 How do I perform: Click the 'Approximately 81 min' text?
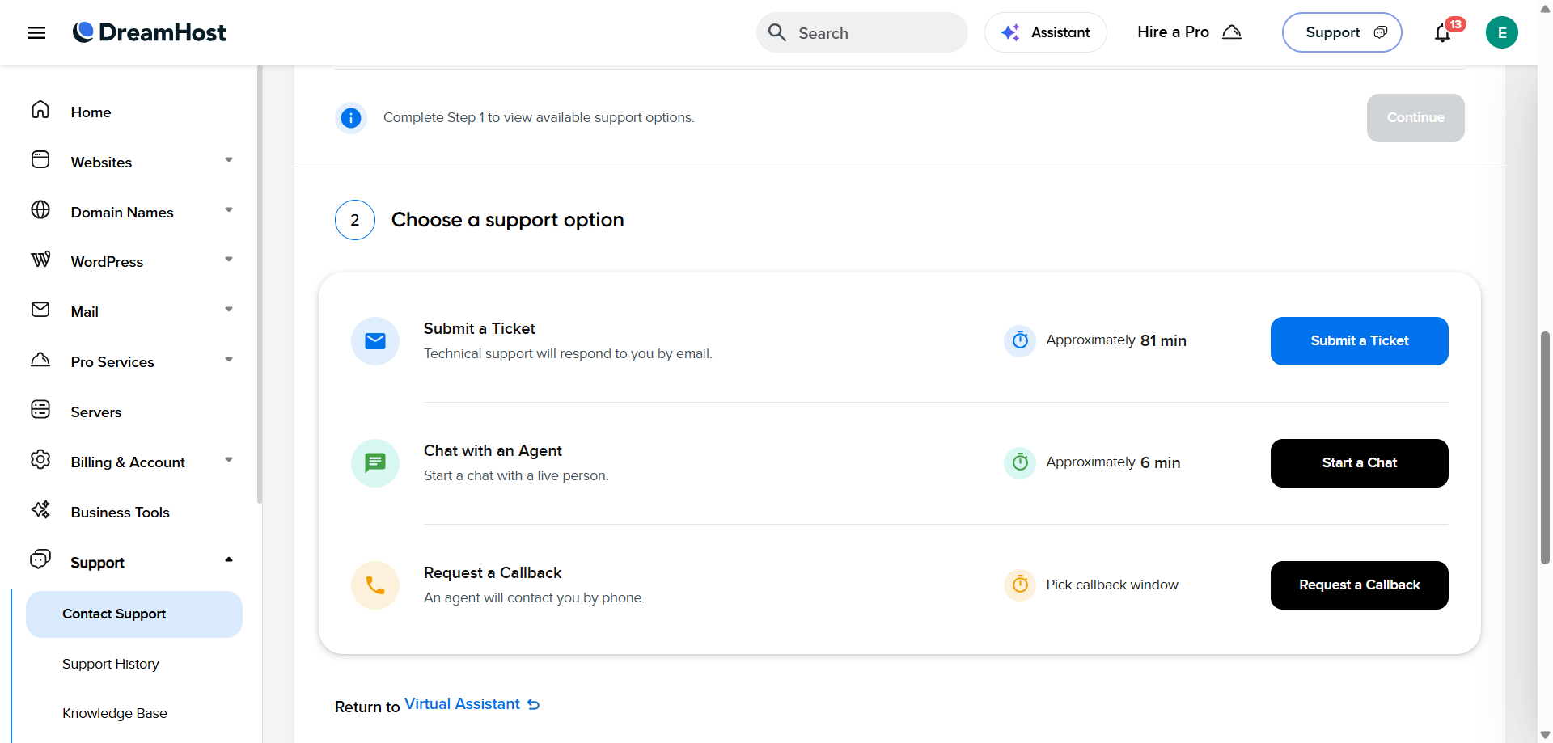1116,341
